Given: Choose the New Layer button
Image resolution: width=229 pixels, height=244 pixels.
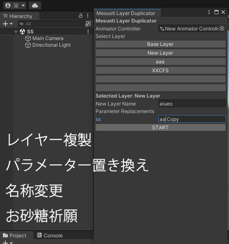Looking at the screenshot, I should (160, 53).
